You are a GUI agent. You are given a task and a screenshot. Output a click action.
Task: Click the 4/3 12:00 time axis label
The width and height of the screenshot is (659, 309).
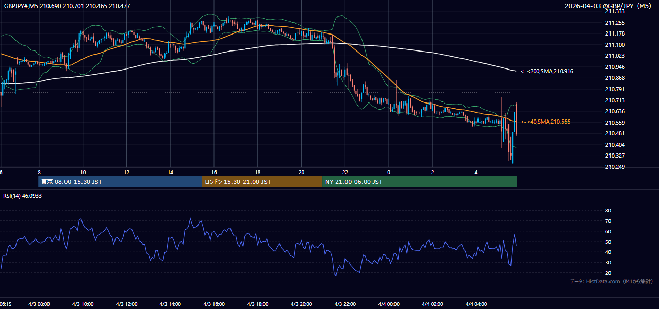pyautogui.click(x=126, y=304)
